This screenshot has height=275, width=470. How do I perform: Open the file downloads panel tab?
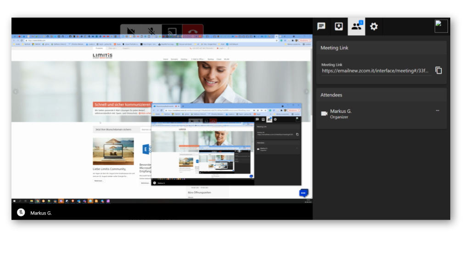[339, 27]
